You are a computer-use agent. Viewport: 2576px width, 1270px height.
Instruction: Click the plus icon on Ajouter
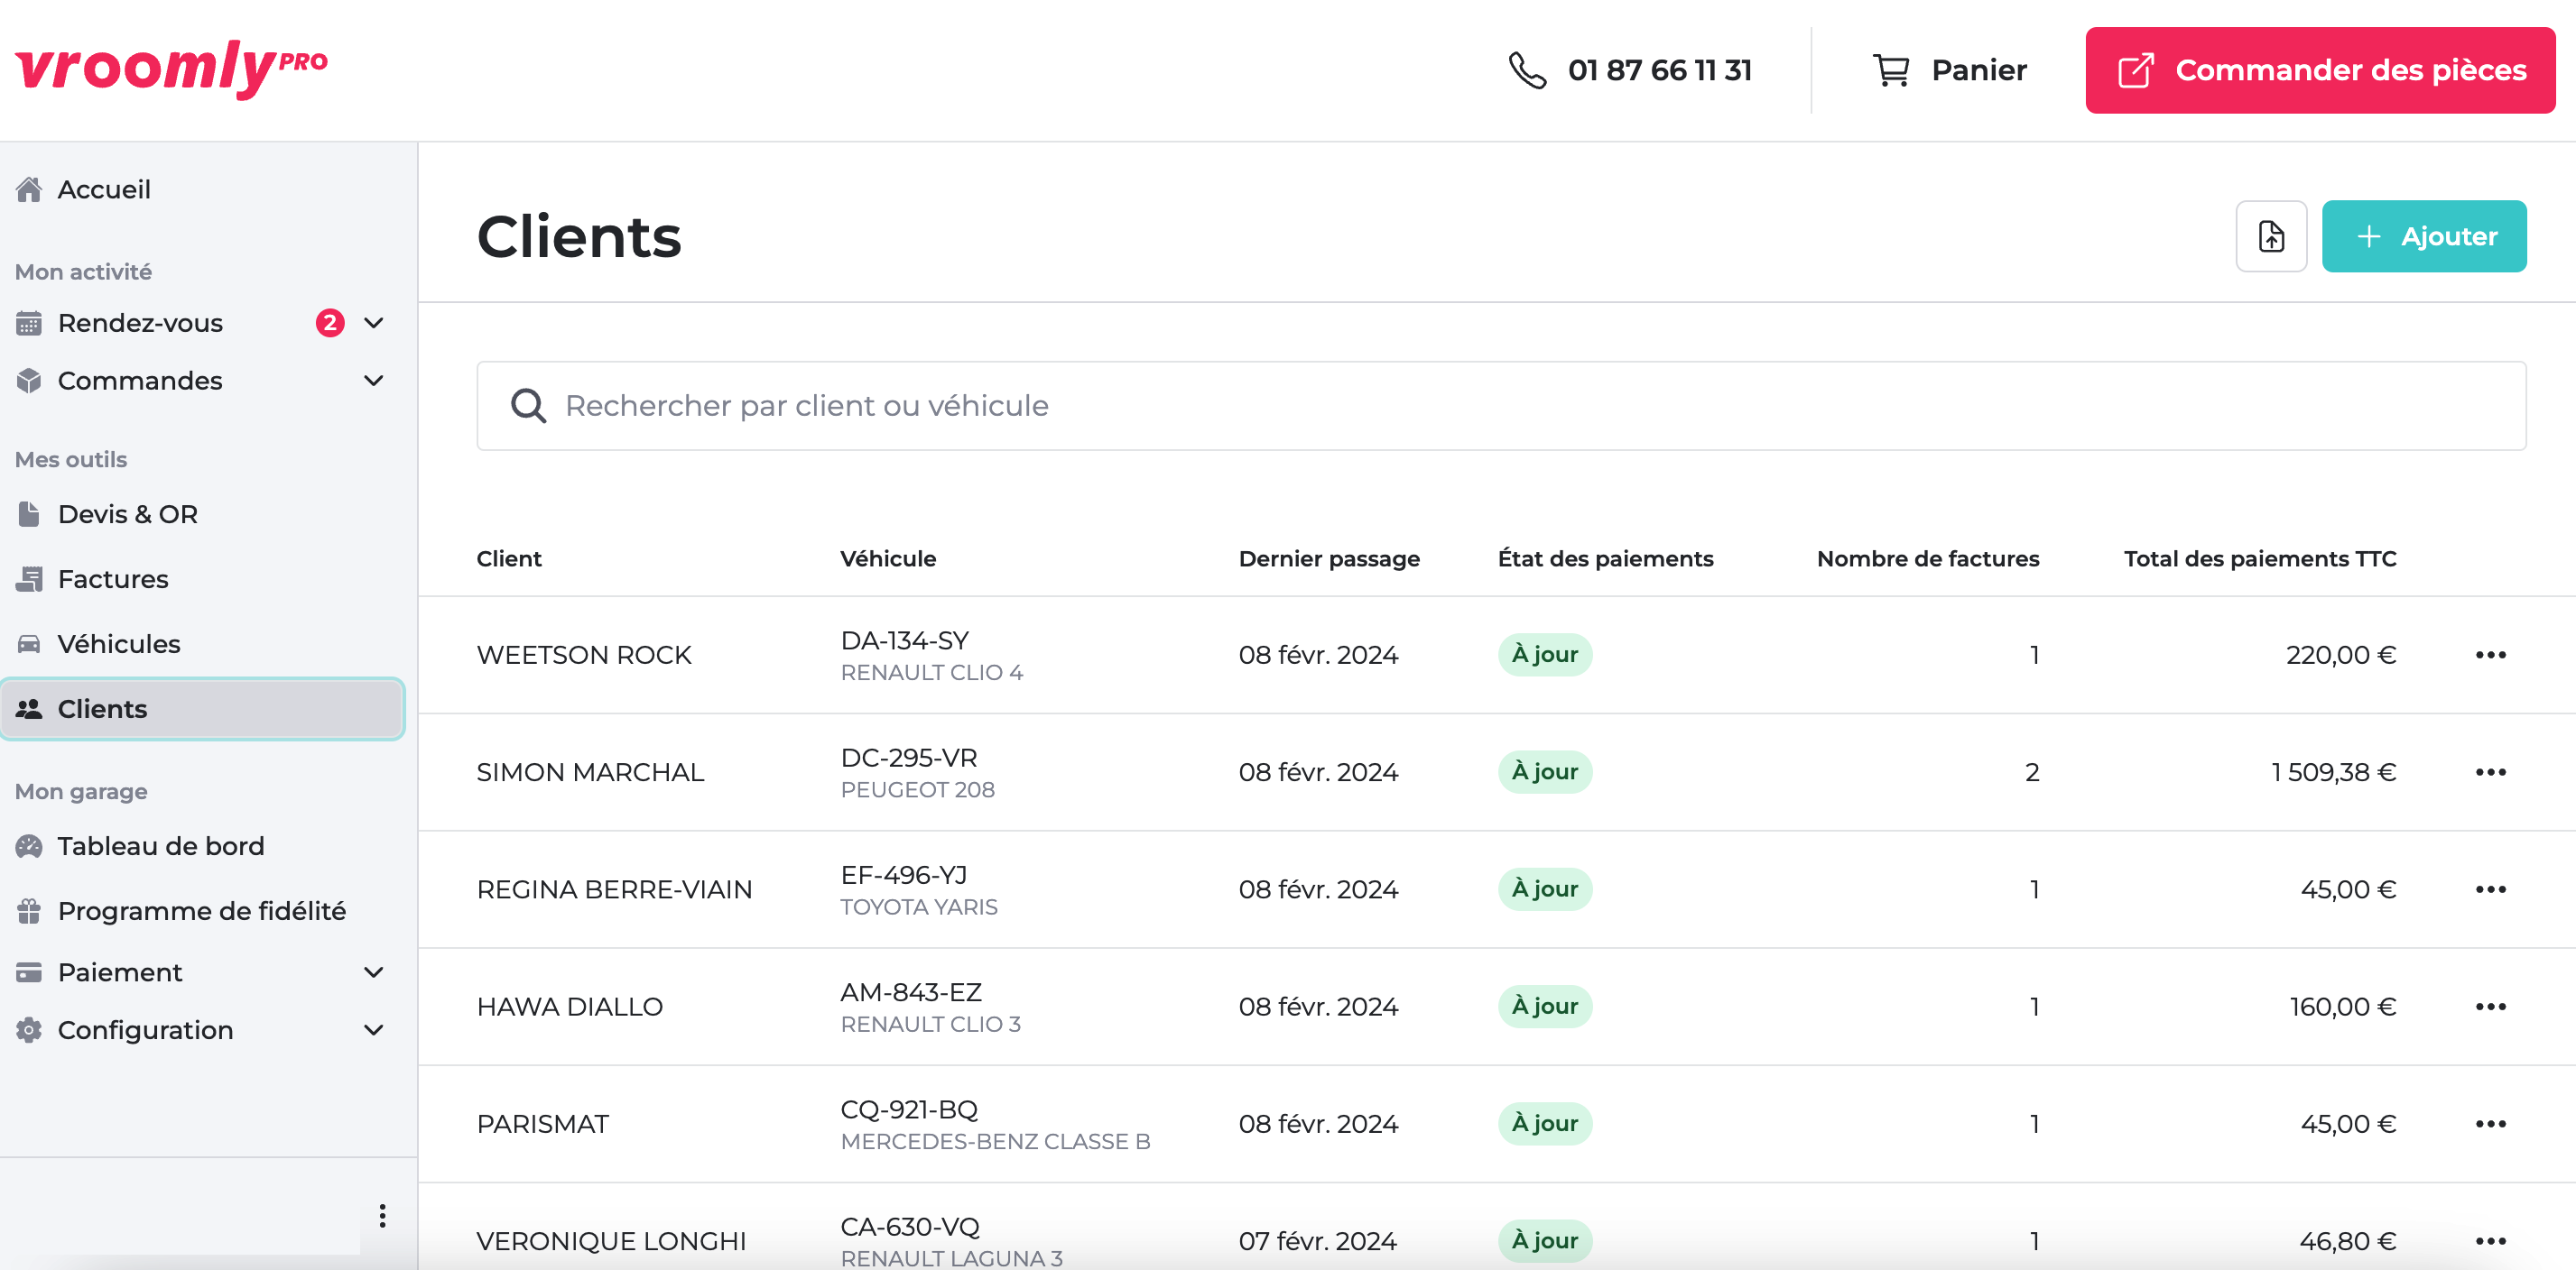tap(2368, 237)
